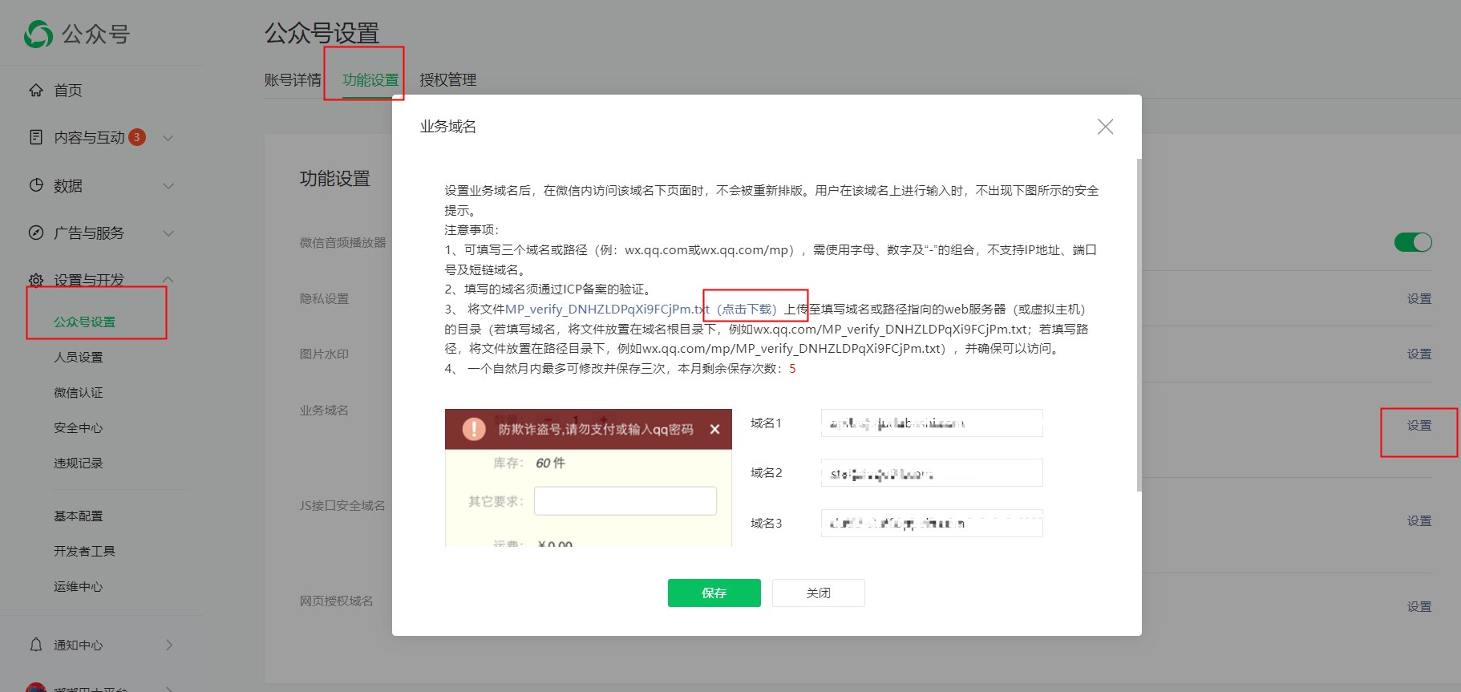
Task: Click the 设置与开发 gear icon
Action: coord(36,280)
